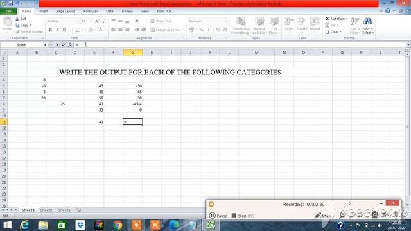The width and height of the screenshot is (411, 231).
Task: Click the Delete cells icon
Action: tap(302, 21)
